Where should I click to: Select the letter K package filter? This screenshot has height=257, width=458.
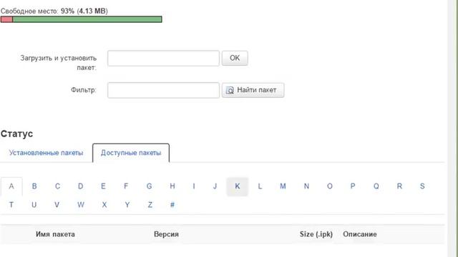[237, 186]
